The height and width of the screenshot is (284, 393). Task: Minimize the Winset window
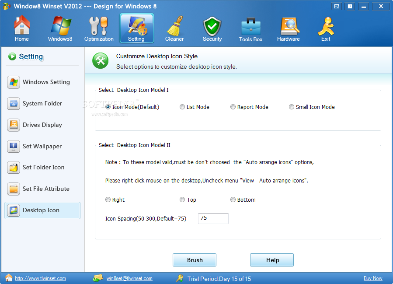click(364, 7)
